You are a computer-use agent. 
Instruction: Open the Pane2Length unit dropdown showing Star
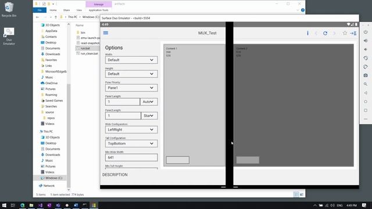tap(149, 116)
